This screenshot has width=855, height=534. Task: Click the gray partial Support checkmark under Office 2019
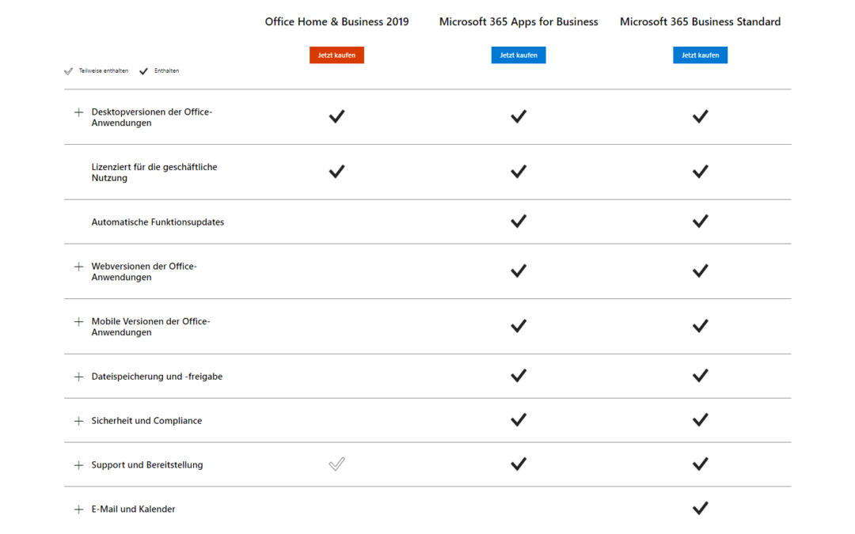coord(336,464)
